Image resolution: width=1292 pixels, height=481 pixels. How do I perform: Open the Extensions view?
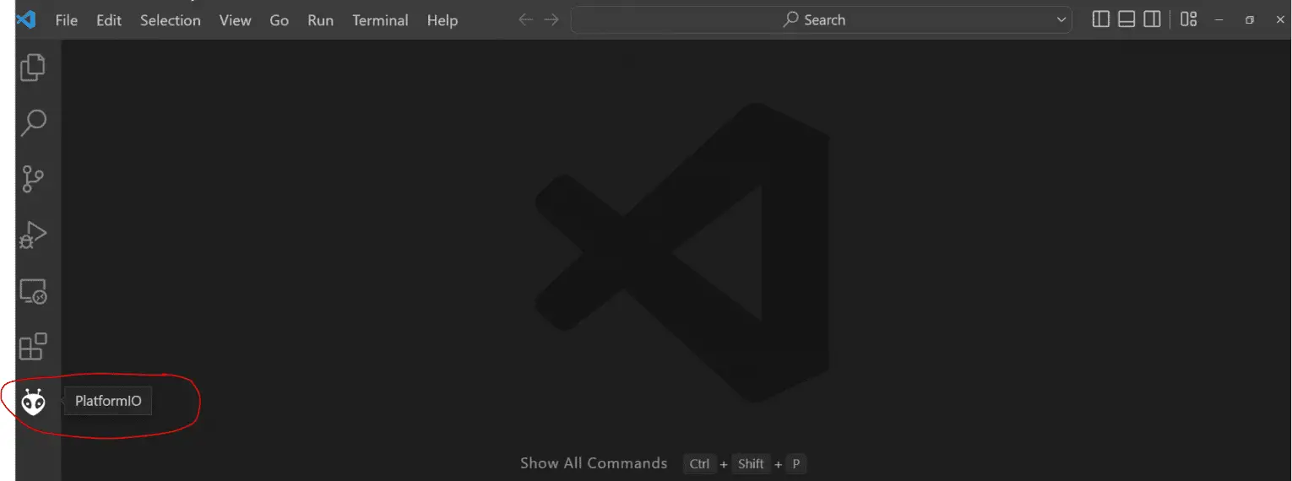click(33, 347)
